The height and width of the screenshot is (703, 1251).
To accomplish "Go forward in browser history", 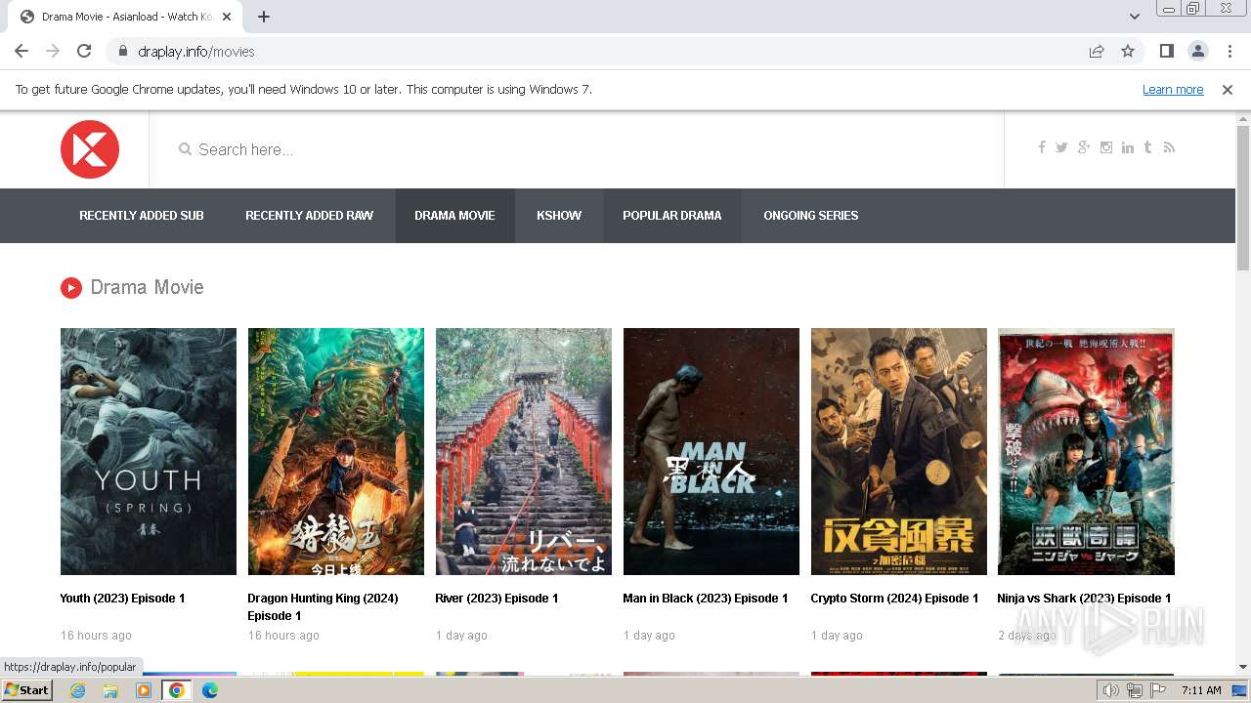I will point(53,51).
